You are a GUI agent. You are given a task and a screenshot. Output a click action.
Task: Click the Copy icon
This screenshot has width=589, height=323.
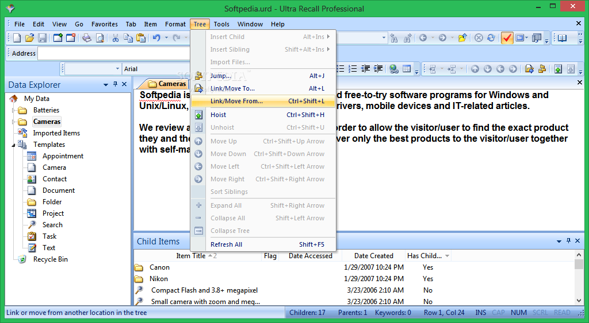pyautogui.click(x=128, y=38)
